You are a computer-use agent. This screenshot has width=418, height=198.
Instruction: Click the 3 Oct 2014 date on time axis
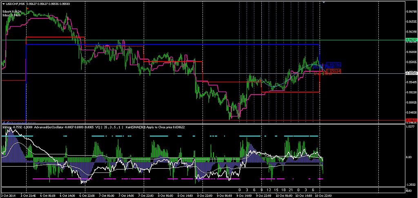(9, 196)
